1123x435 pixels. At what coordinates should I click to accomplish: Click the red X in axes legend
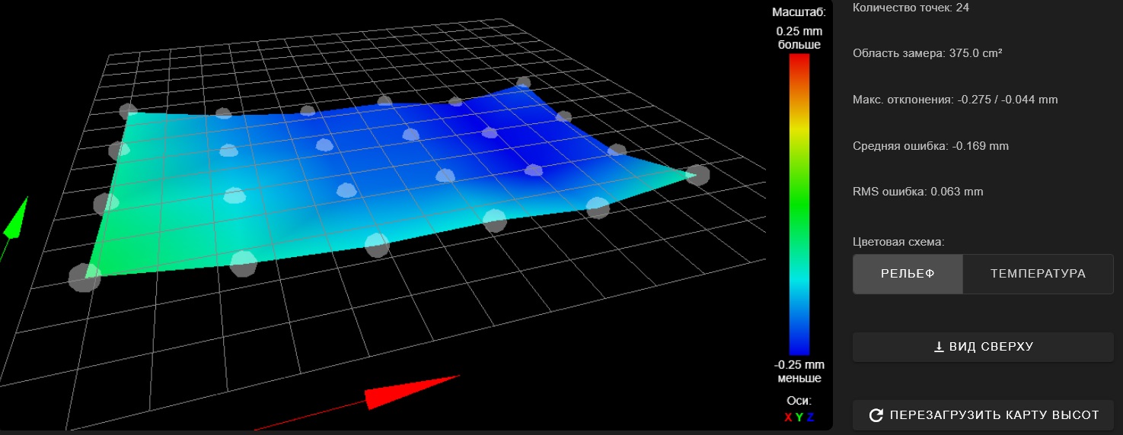click(789, 417)
